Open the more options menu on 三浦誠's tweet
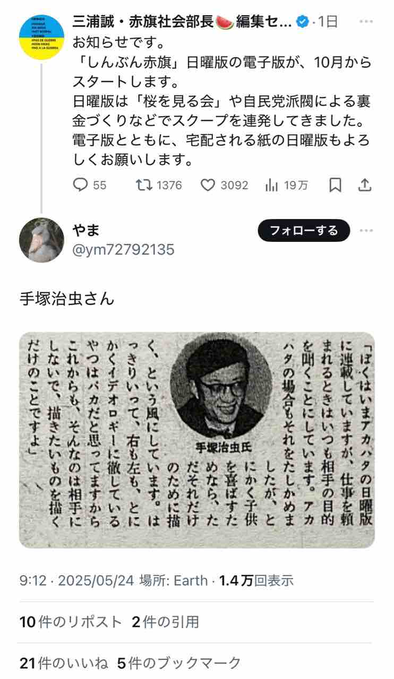Image resolution: width=394 pixels, height=679 pixels. pyautogui.click(x=366, y=22)
